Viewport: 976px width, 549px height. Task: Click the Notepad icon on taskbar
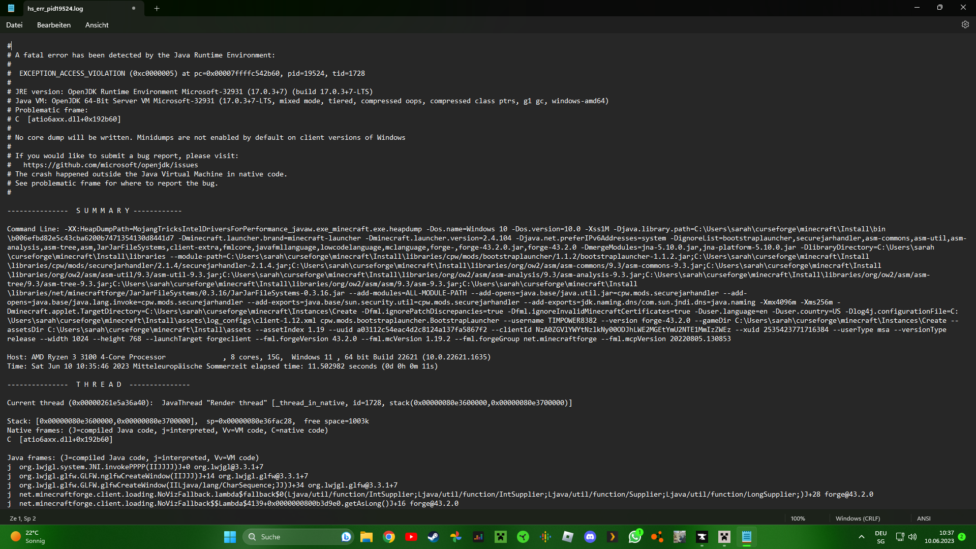(x=747, y=537)
